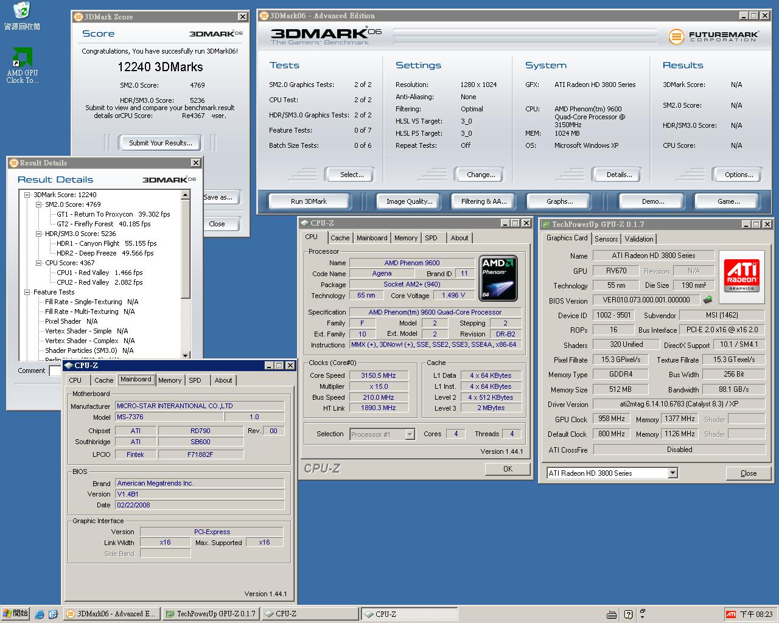Image resolution: width=779 pixels, height=623 pixels.
Task: Select the GT1 - Return To Proxycon row
Action: point(113,214)
